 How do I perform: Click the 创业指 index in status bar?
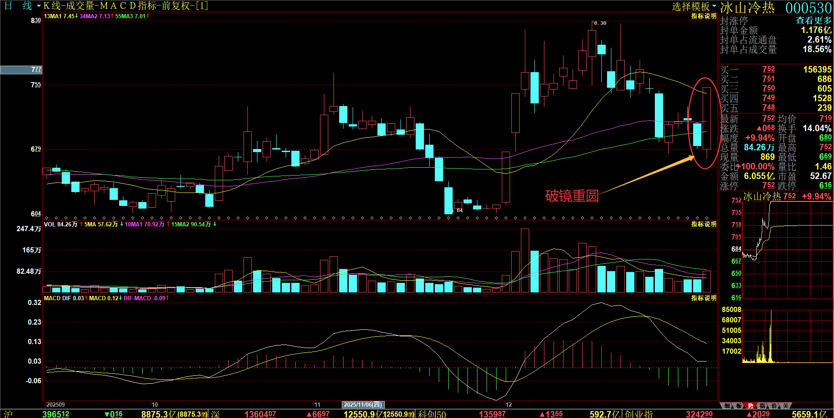[639, 414]
